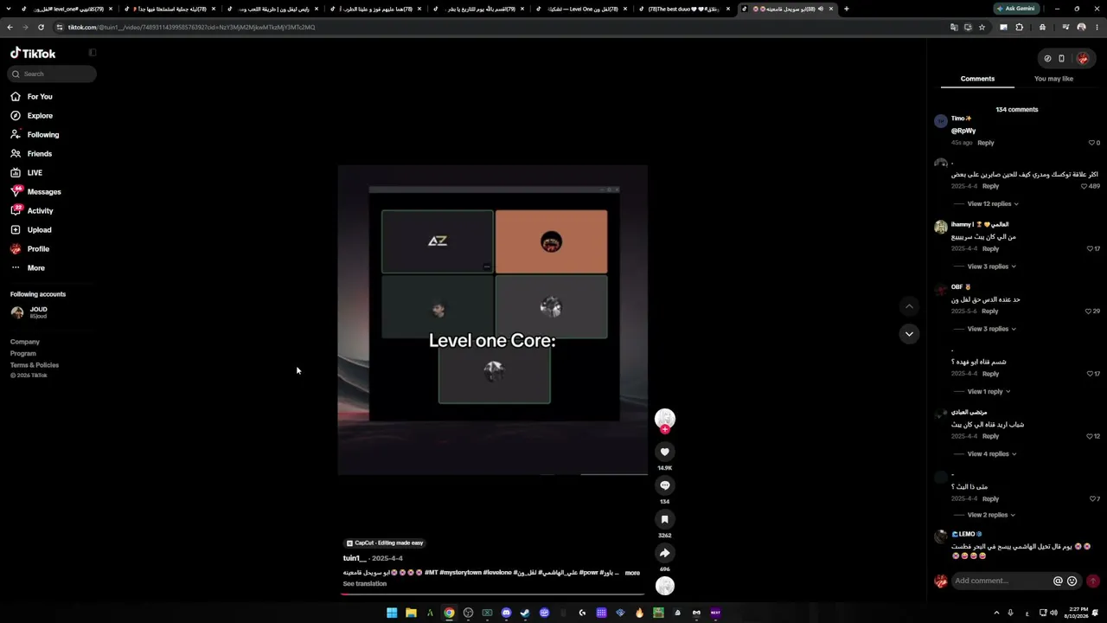Open the Windows Start menu
The width and height of the screenshot is (1107, 623).
pyautogui.click(x=392, y=613)
